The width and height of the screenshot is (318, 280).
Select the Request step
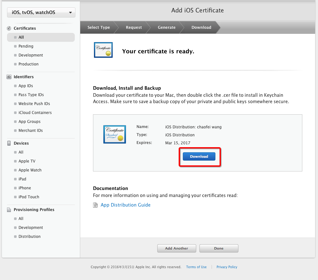[x=134, y=27]
